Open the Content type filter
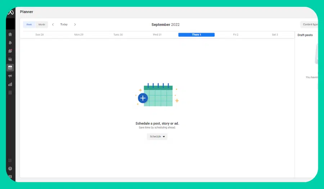 point(309,24)
